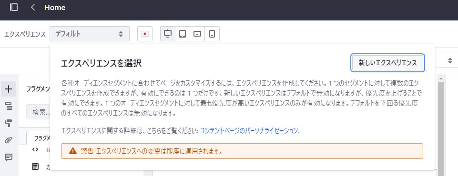Open the page design paint roller panel
The image size is (458, 176).
pyautogui.click(x=9, y=123)
